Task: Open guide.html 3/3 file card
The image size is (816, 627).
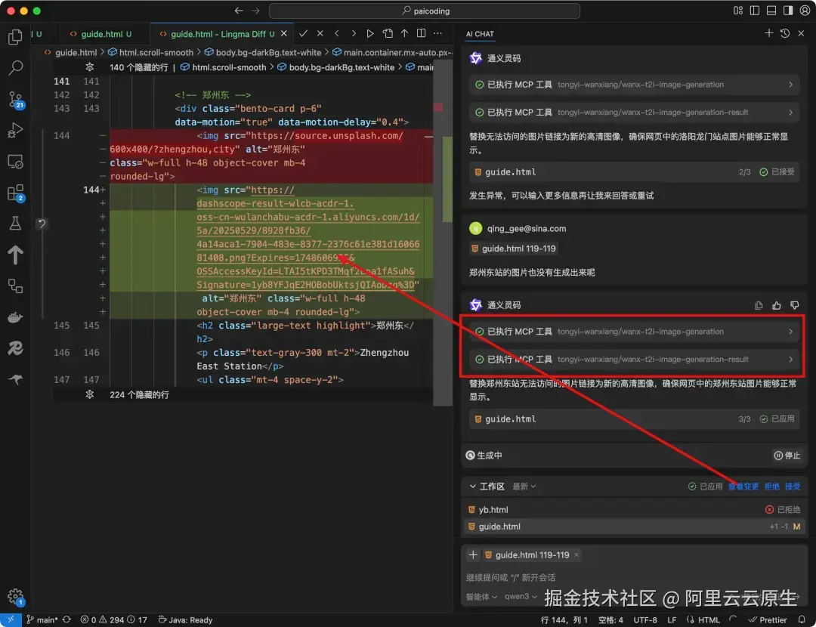Action: [x=634, y=419]
